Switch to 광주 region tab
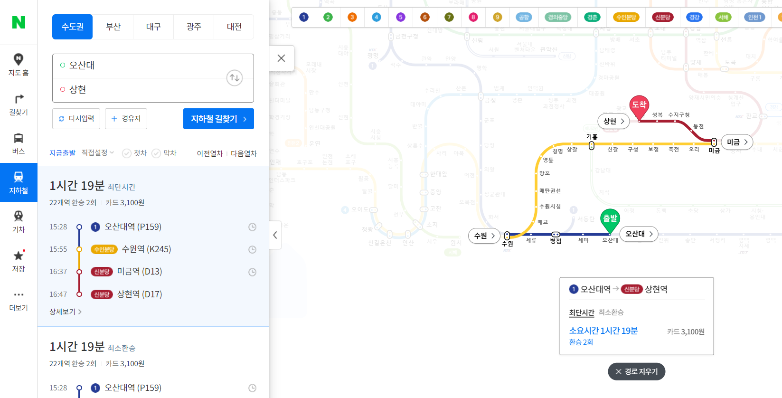The image size is (782, 398). click(x=194, y=27)
